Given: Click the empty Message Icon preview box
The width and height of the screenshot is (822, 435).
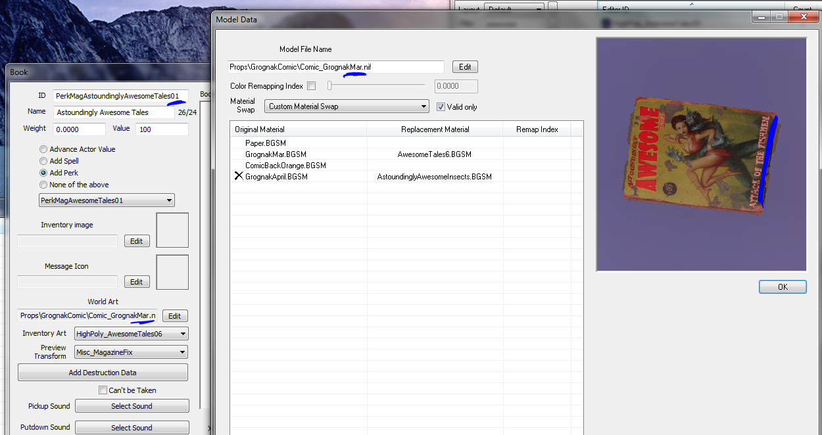Looking at the screenshot, I should (172, 272).
